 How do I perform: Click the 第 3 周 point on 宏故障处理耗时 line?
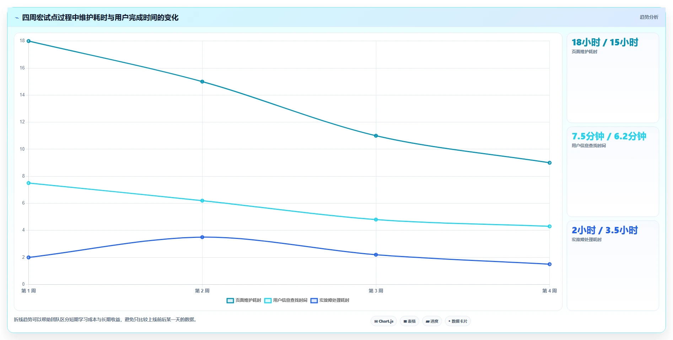pos(376,255)
